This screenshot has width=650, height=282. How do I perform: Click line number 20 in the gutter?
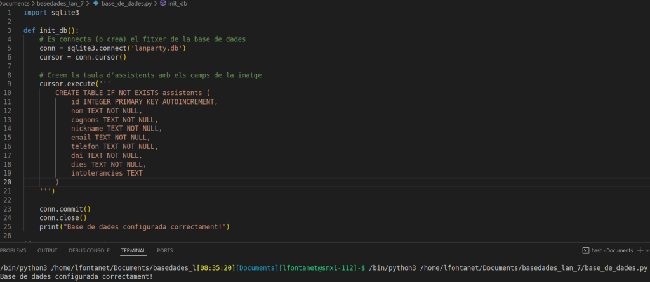8,182
